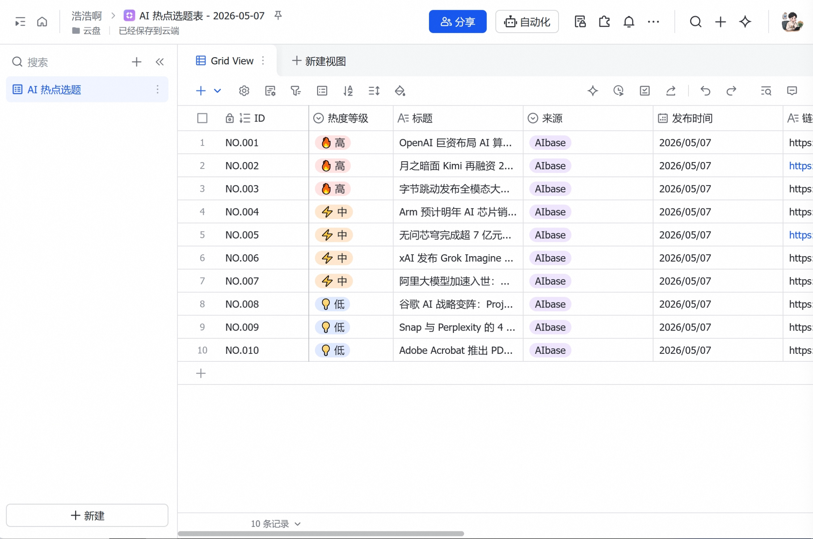Click the plus create icon in header
This screenshot has width=813, height=539.
(720, 22)
